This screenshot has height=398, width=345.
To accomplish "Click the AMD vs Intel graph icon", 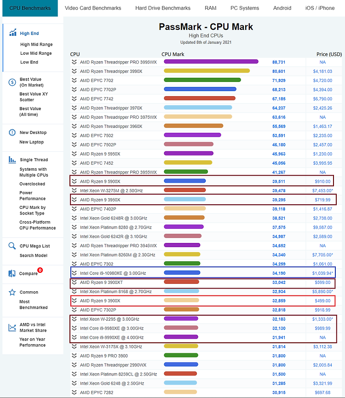I will 12,328.
